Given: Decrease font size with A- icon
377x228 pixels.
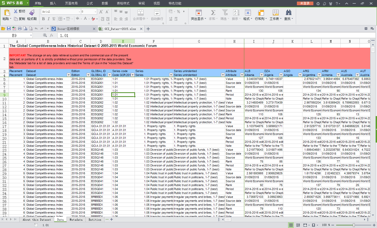Looking at the screenshot, I should click(x=107, y=12).
